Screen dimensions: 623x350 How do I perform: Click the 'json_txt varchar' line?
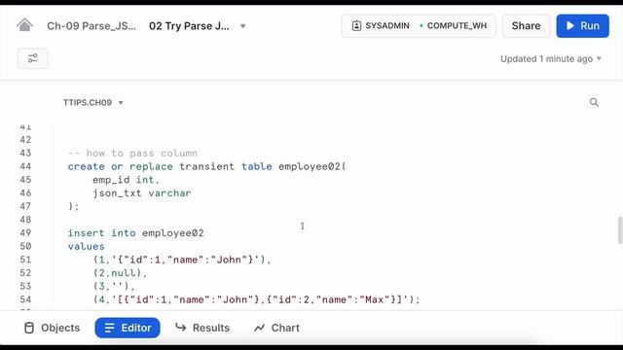click(142, 192)
